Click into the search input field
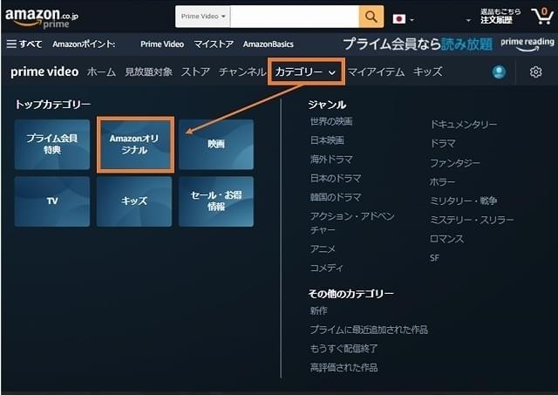Viewport: 558px width, 395px height. (295, 17)
